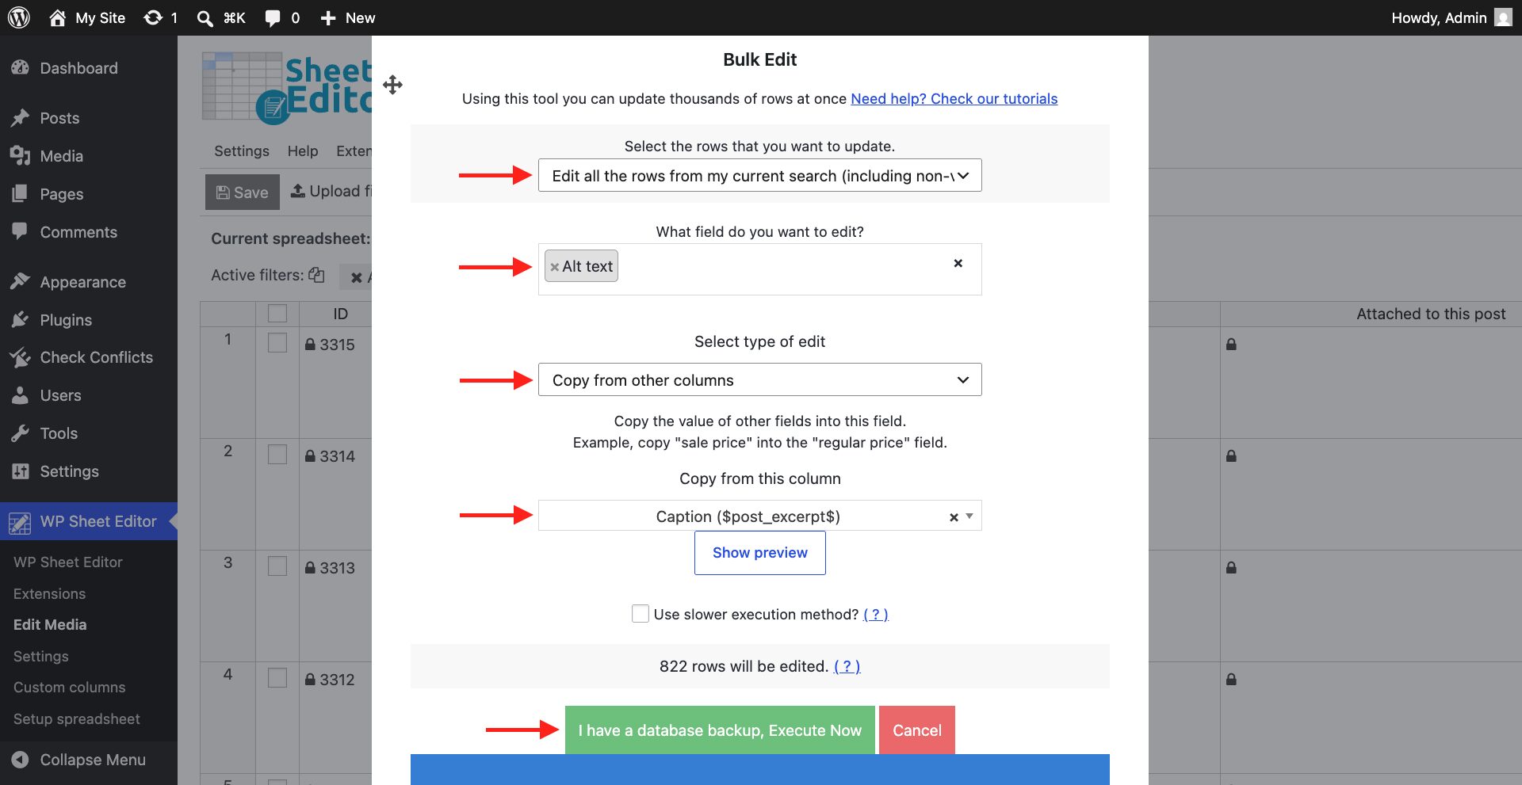Open the rows to update dropdown
The image size is (1522, 785).
tap(759, 175)
